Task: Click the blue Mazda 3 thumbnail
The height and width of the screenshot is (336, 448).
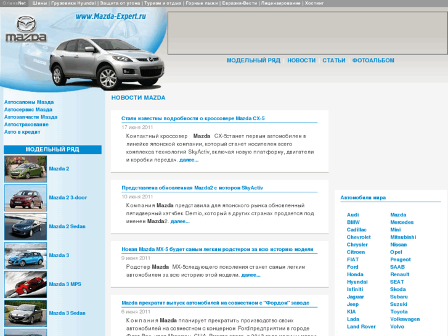Action: [x=25, y=256]
